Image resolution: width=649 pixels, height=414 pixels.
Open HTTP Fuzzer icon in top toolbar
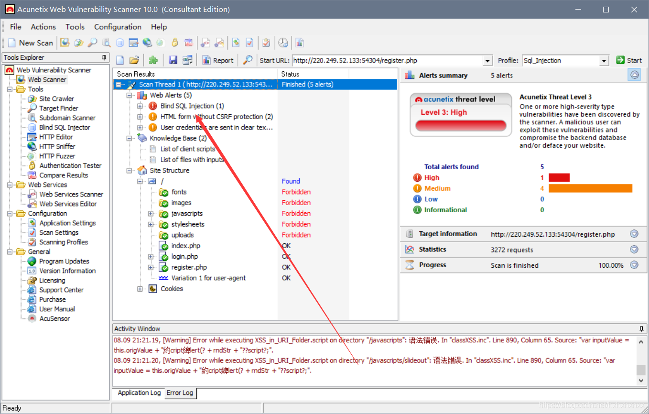tap(161, 43)
